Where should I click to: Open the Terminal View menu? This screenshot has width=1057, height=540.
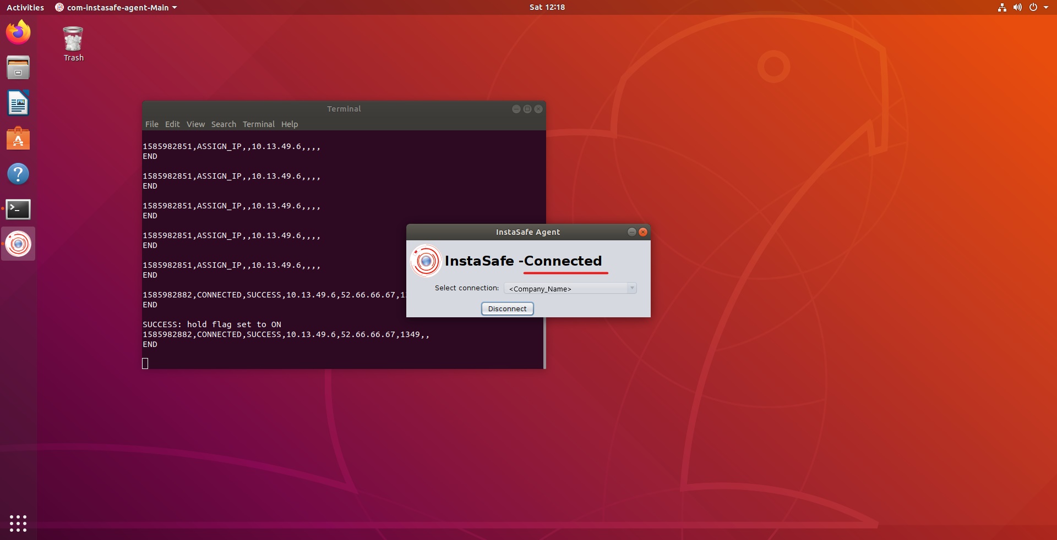point(195,124)
